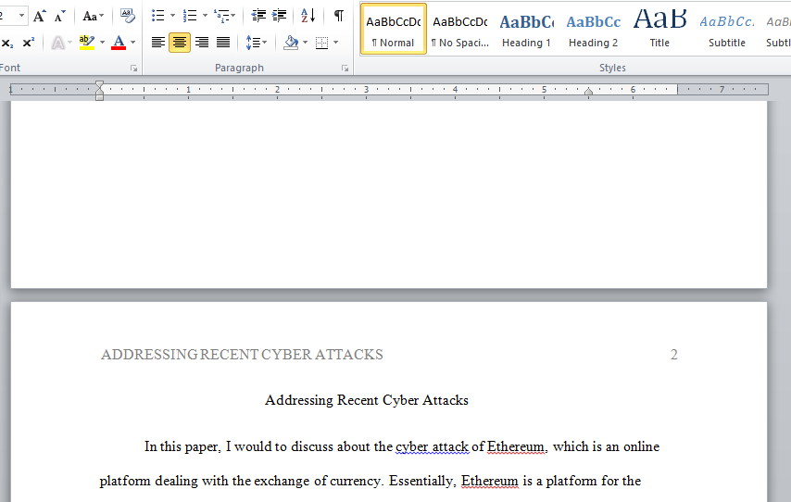Apply red font color
The width and height of the screenshot is (791, 502).
coord(119,43)
